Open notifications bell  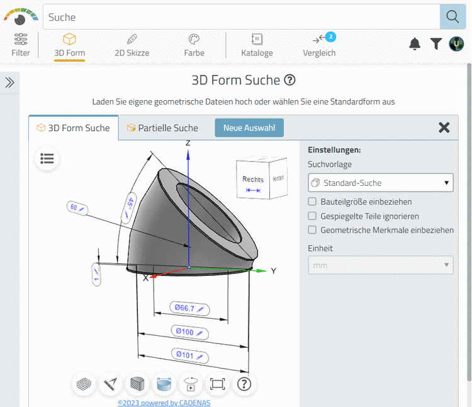click(415, 44)
